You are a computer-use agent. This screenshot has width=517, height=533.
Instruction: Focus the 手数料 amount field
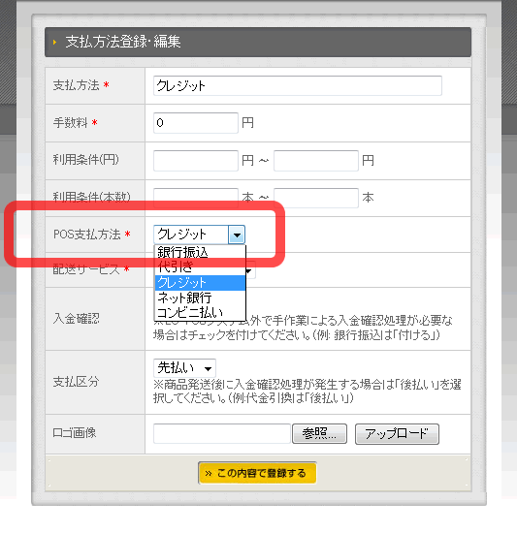(x=196, y=123)
